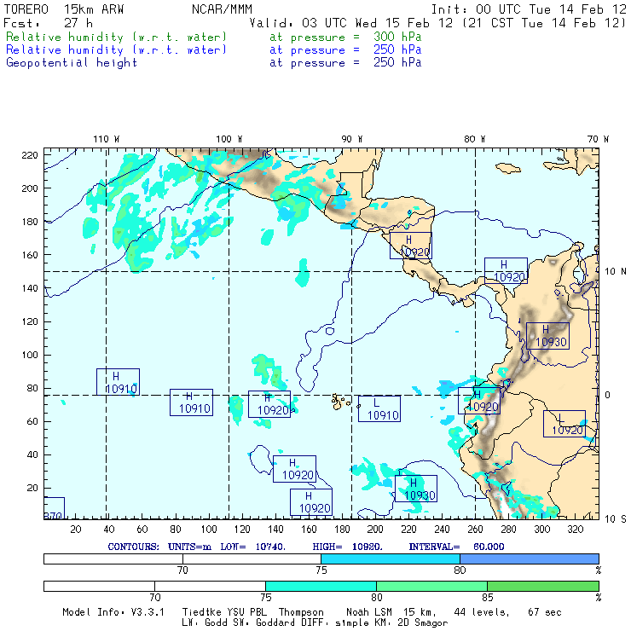The width and height of the screenshot is (631, 631).
Task: Click the green '300 hPa' pressure value
Action: click(397, 37)
